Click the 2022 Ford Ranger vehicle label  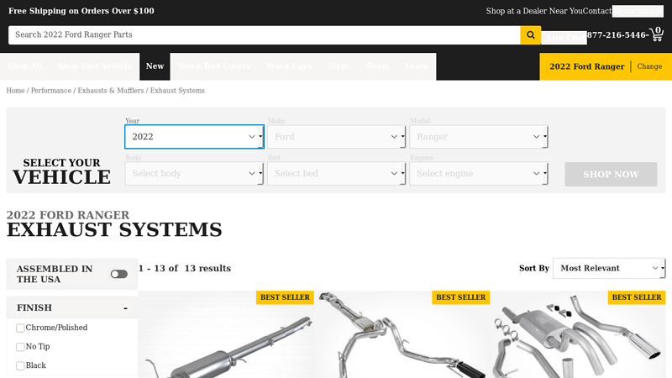(586, 66)
